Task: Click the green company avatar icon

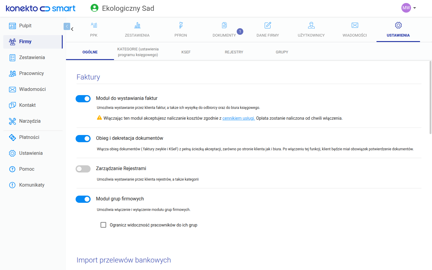Action: (94, 8)
